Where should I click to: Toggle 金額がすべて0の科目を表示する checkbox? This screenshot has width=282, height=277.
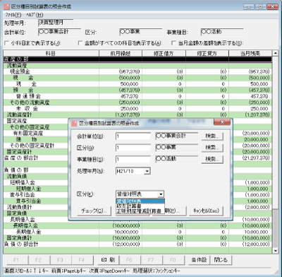[80, 43]
